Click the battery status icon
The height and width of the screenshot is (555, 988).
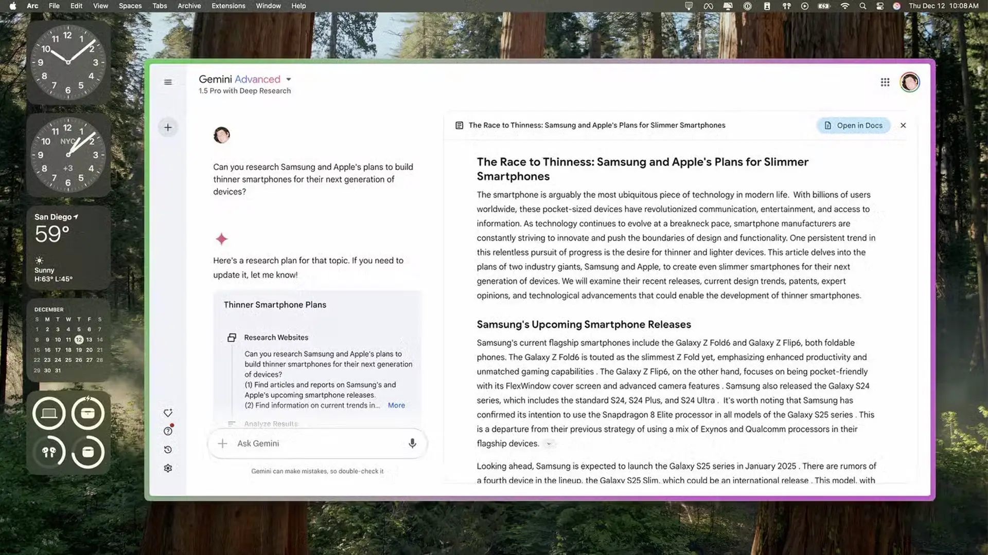824,6
